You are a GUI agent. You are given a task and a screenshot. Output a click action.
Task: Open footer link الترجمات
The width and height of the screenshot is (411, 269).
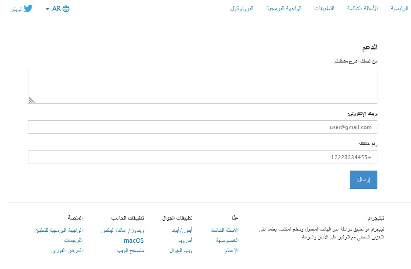73,241
